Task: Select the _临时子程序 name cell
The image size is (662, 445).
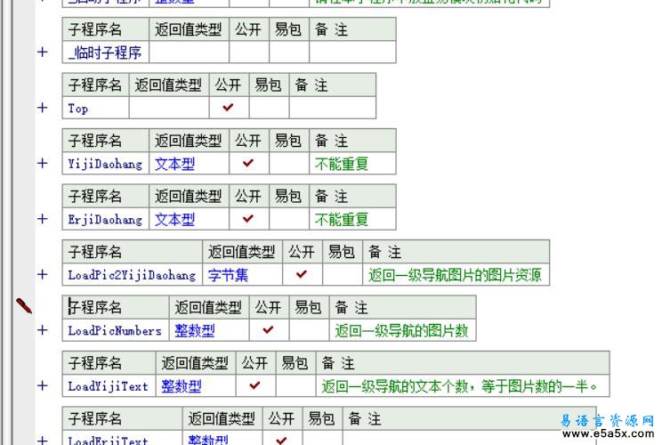Action: (105, 52)
